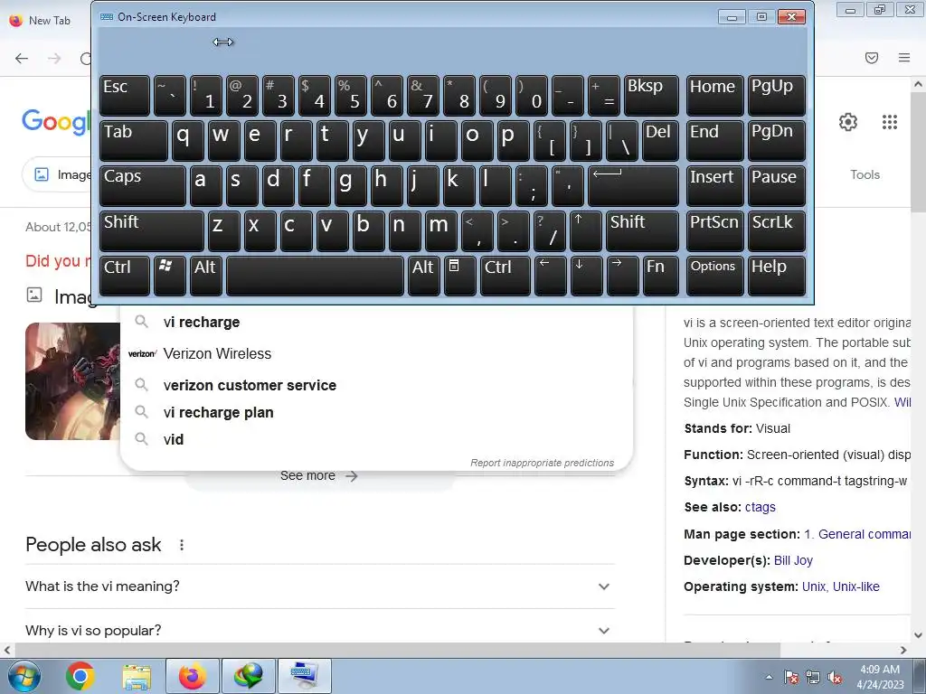
Task: Select 'Verizon Wireless' suggestion
Action: pos(376,353)
